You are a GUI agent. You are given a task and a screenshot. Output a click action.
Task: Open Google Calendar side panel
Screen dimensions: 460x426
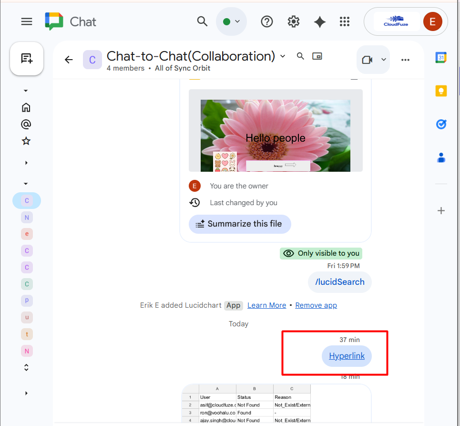click(441, 57)
